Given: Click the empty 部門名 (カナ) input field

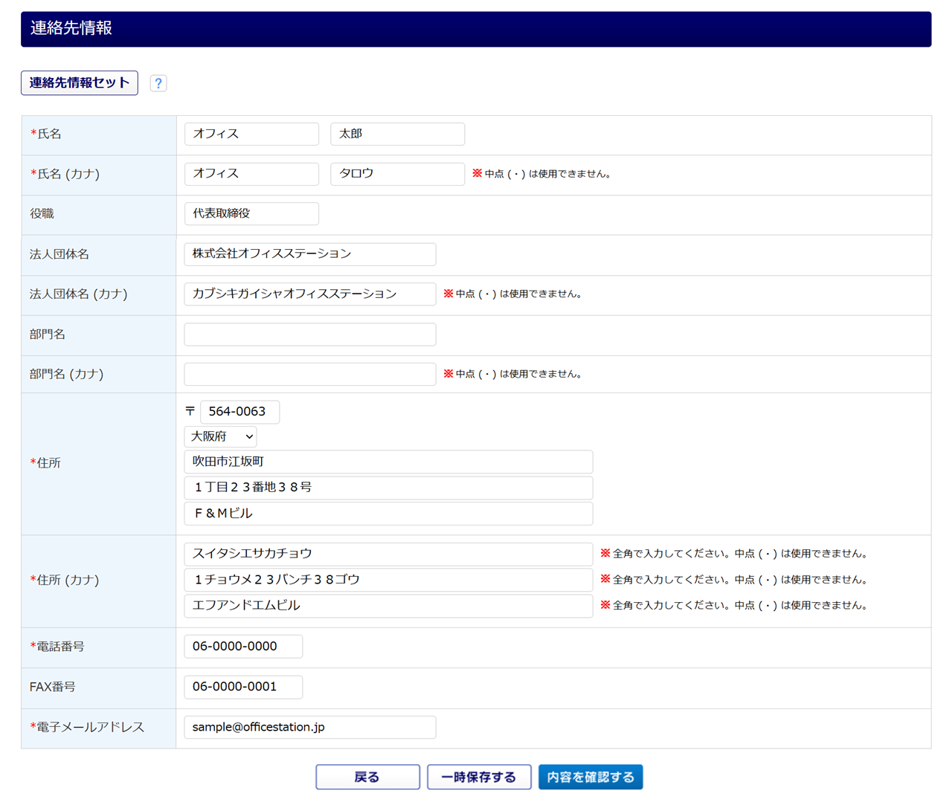Looking at the screenshot, I should click(309, 374).
